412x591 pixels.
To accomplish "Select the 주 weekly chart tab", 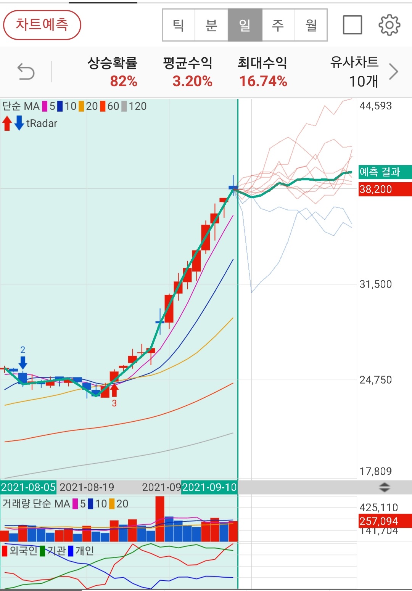I will pos(278,25).
